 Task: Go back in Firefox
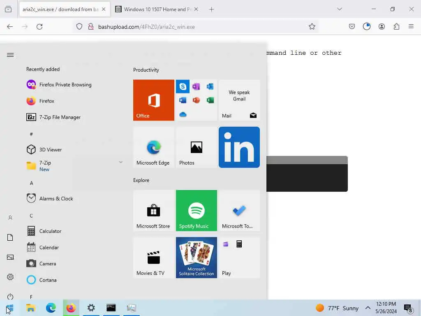coord(10,26)
